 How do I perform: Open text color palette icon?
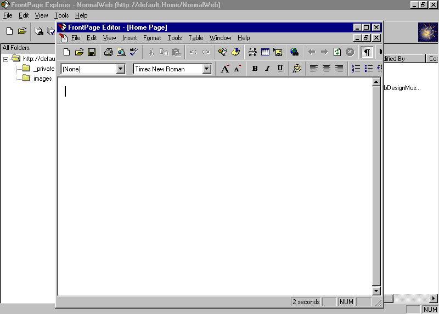[297, 69]
